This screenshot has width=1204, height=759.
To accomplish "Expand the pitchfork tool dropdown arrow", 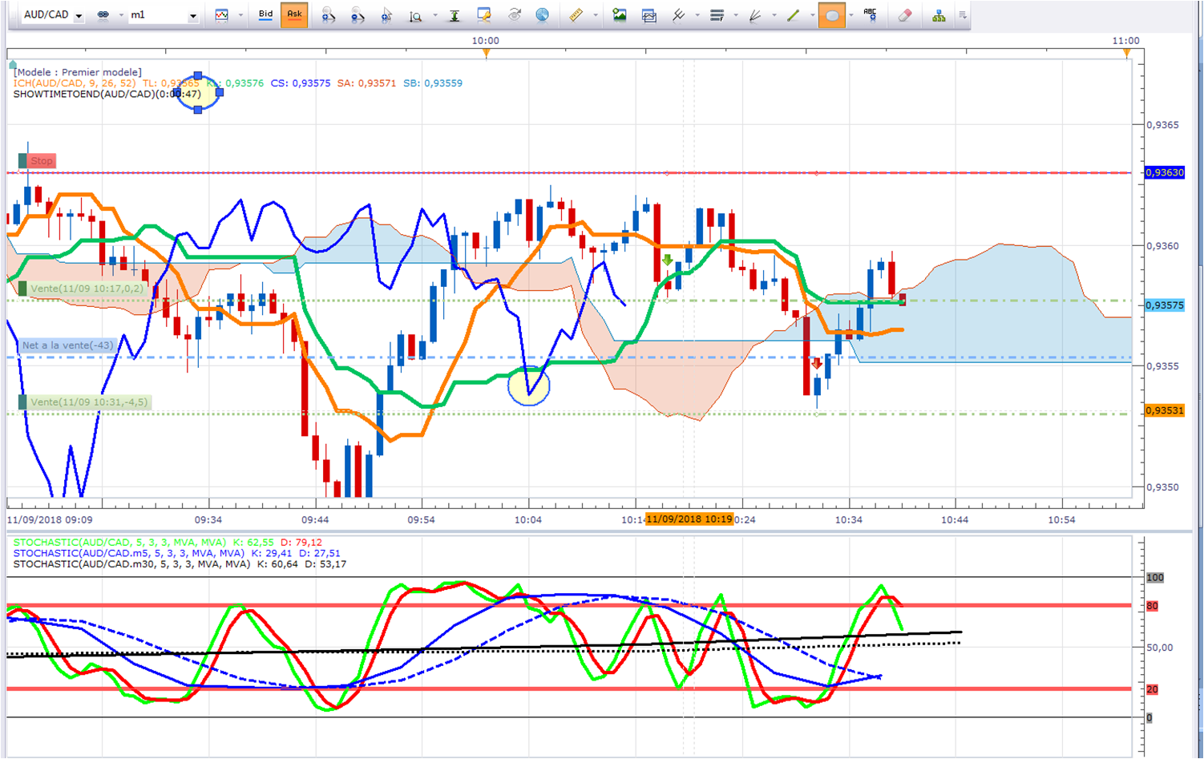I will [697, 16].
